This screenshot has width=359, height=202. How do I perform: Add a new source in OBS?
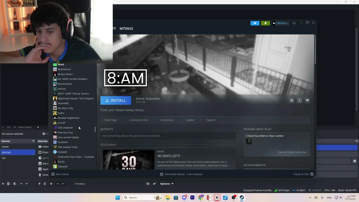(x=39, y=184)
